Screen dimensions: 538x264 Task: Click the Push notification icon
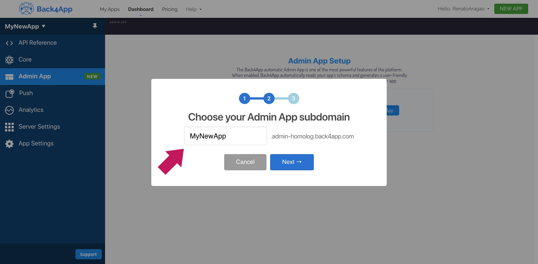coord(10,93)
